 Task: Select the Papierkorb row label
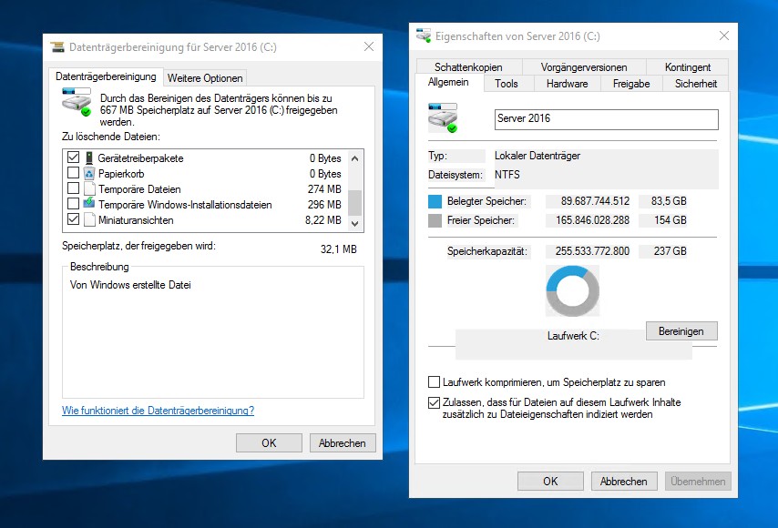click(x=121, y=174)
